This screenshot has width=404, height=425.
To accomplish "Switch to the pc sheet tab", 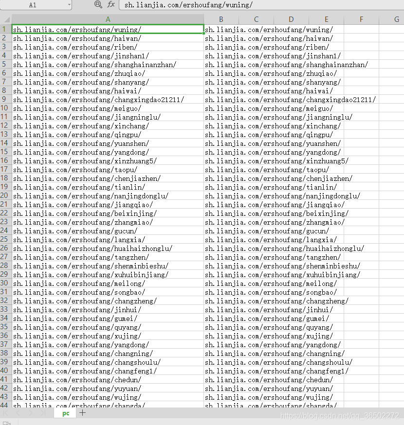I will pyautogui.click(x=66, y=413).
